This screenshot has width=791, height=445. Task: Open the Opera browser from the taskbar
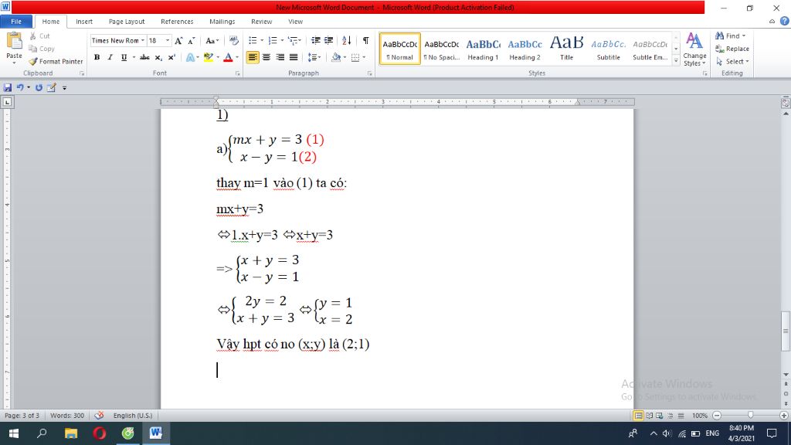(100, 433)
